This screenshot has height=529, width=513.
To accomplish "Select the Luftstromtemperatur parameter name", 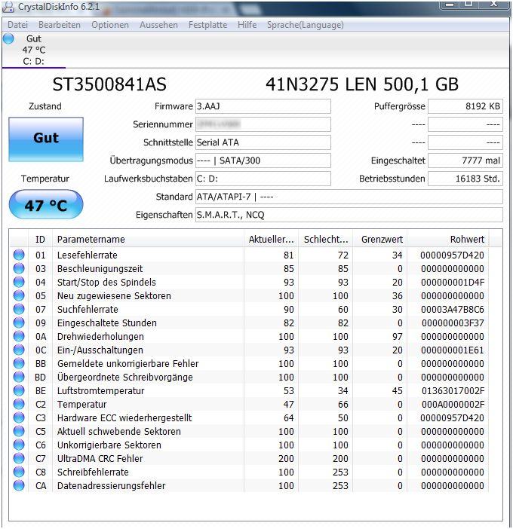I will pos(100,390).
